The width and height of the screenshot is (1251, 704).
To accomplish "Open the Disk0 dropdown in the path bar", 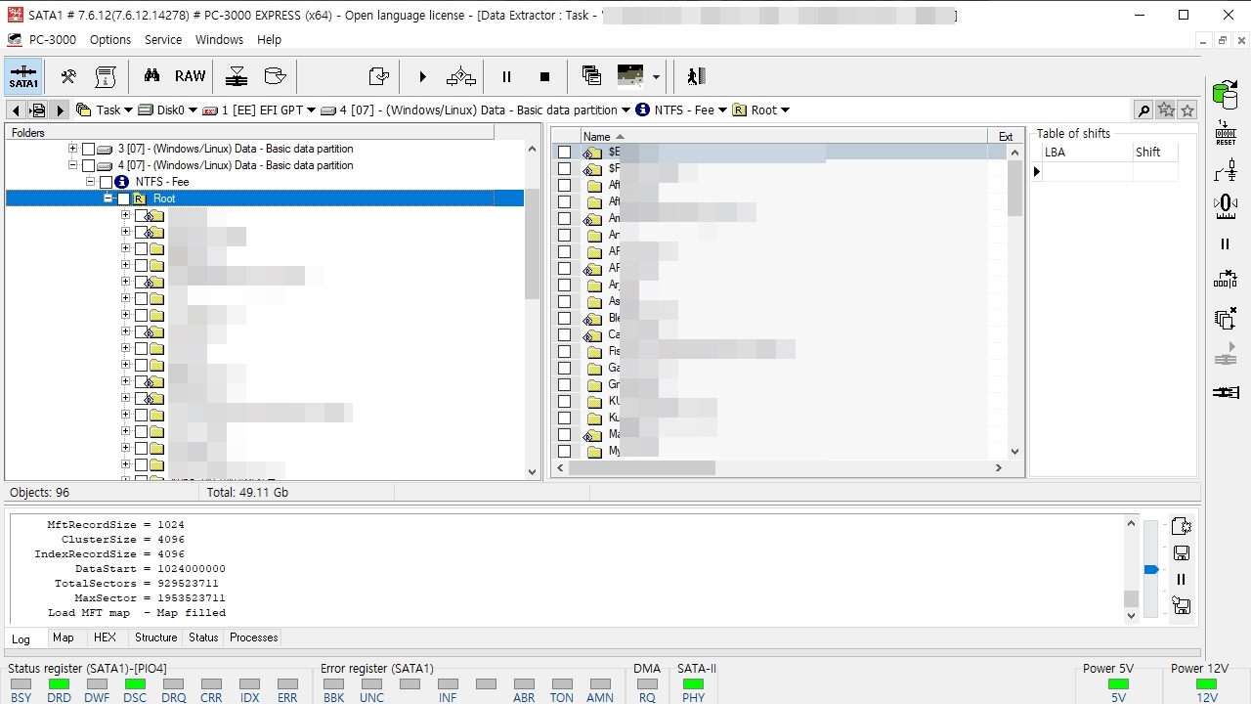I will (193, 110).
